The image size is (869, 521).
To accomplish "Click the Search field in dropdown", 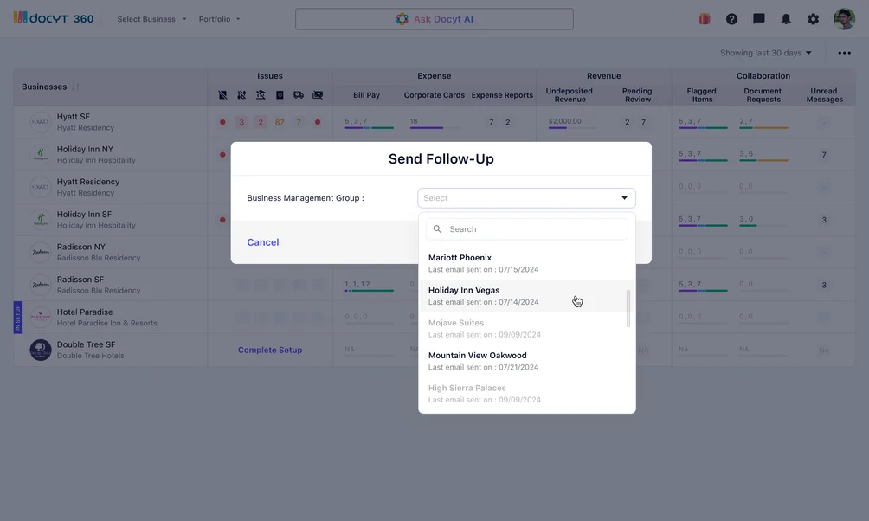I will pyautogui.click(x=532, y=229).
